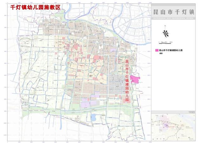203x143 pixels.
Task: Click the circular ring road at top right
Action: pos(121,20)
